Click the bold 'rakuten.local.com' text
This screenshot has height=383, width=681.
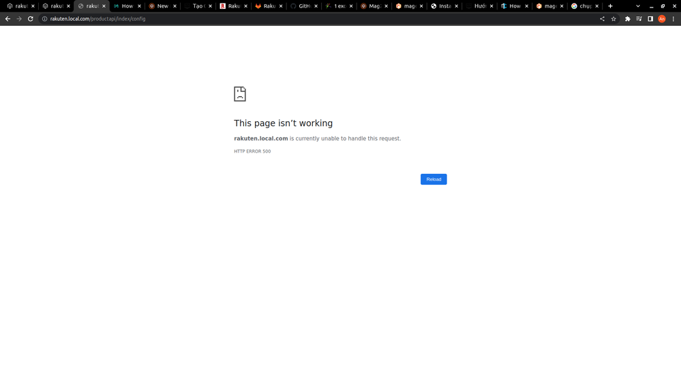tap(260, 138)
